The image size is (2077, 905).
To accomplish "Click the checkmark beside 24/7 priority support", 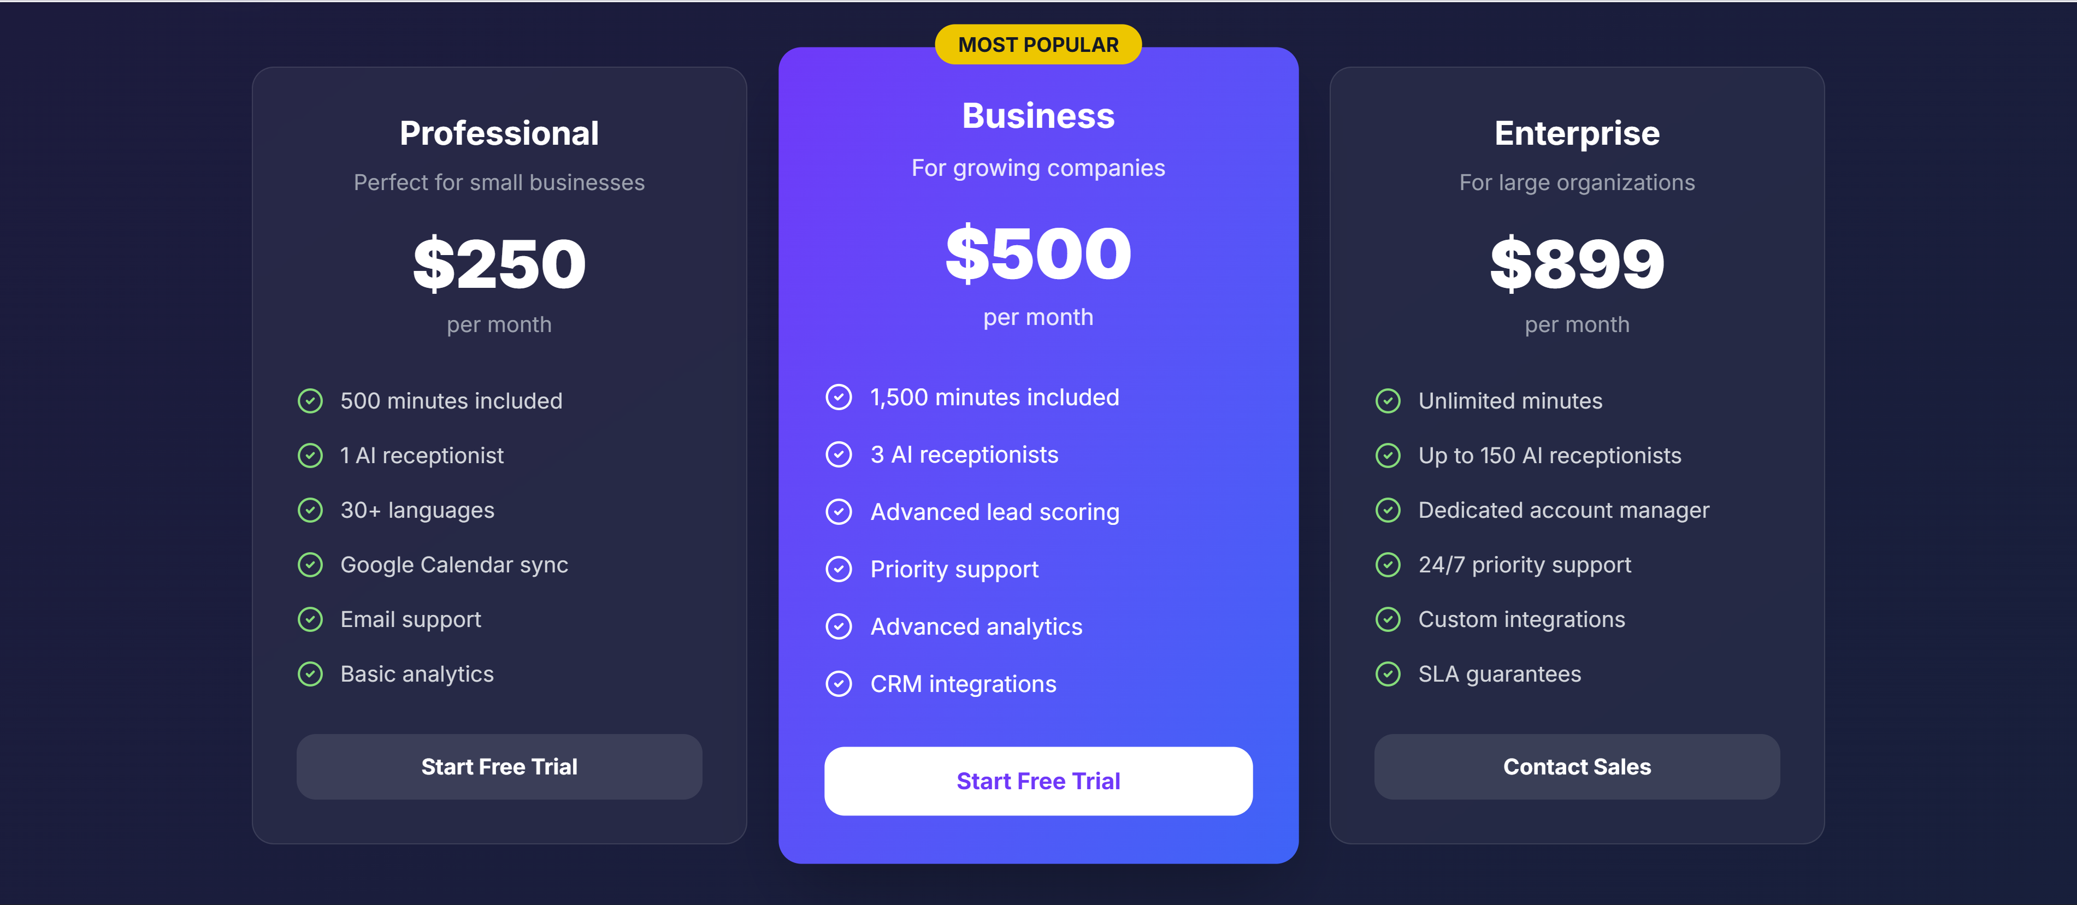I will [1389, 565].
